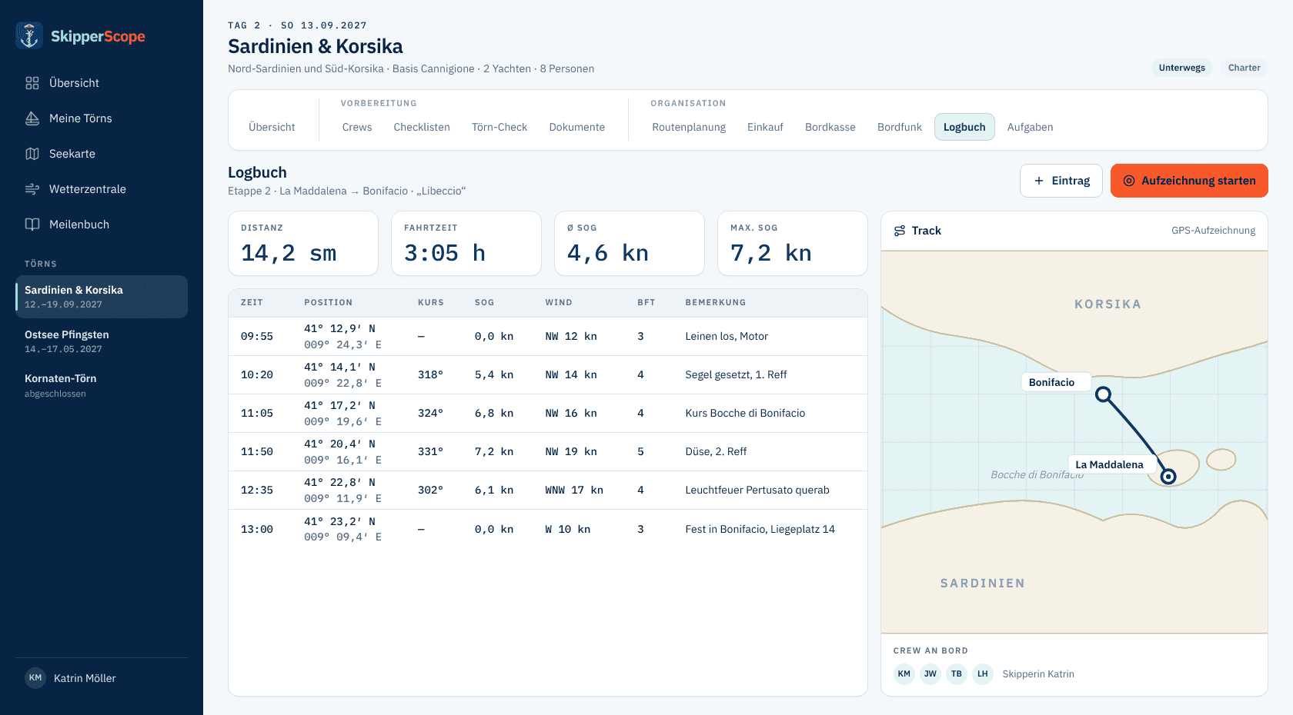Click the SkipperScope anchor logo
The width and height of the screenshot is (1293, 715).
(x=29, y=35)
